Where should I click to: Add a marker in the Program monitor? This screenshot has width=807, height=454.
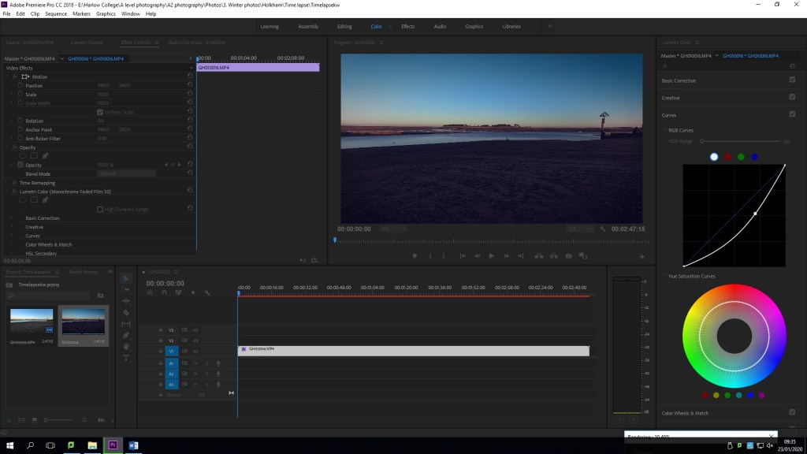[415, 255]
